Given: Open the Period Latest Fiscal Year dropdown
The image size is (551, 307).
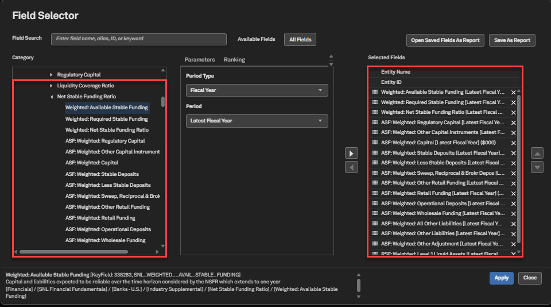Looking at the screenshot, I should click(257, 121).
